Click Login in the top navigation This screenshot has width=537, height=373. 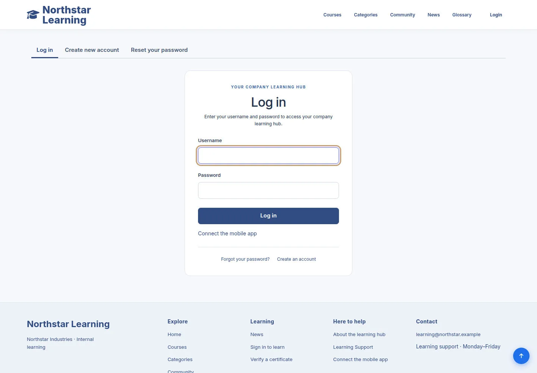[496, 15]
